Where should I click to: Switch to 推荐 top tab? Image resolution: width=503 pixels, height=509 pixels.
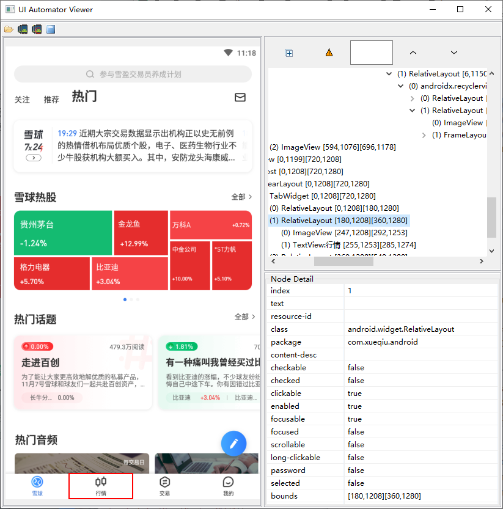(x=51, y=100)
